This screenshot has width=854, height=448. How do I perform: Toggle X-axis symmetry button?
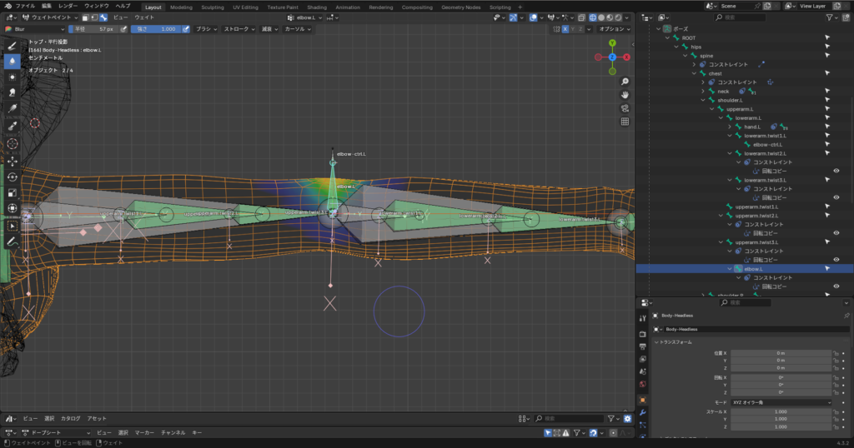tap(565, 29)
